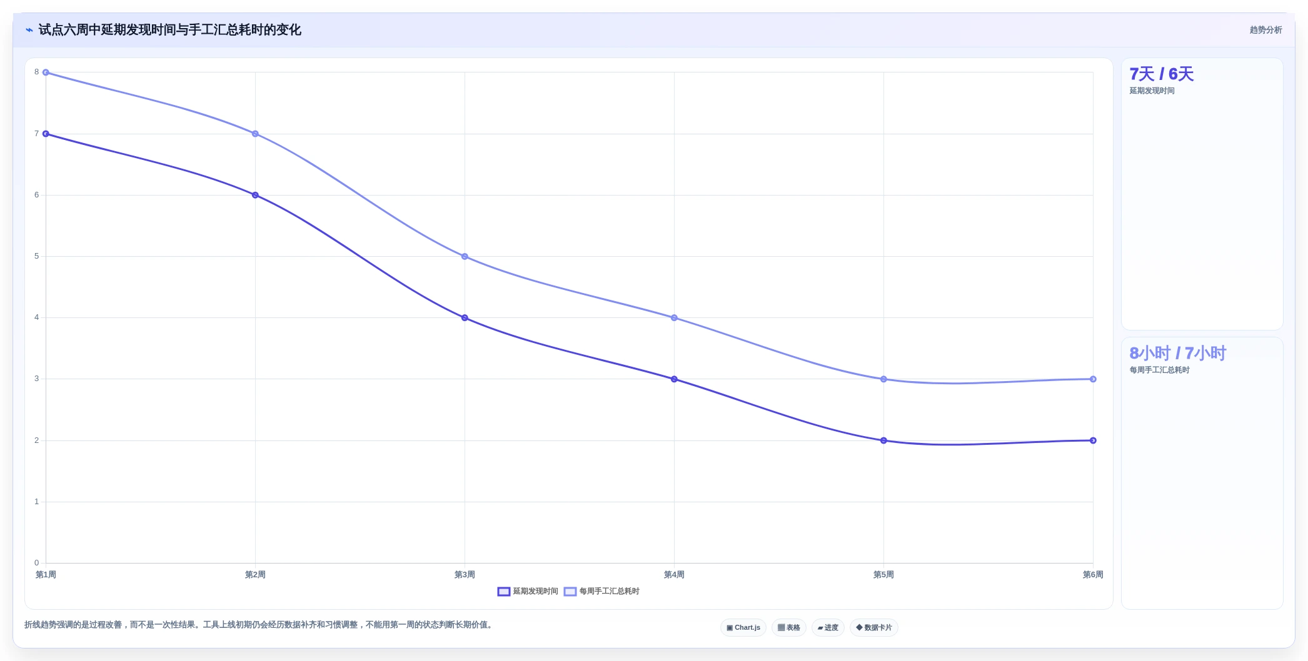Image resolution: width=1308 pixels, height=661 pixels.
Task: Click the 每周手工汇总耗时 data point at 第6周
Action: 1093,379
